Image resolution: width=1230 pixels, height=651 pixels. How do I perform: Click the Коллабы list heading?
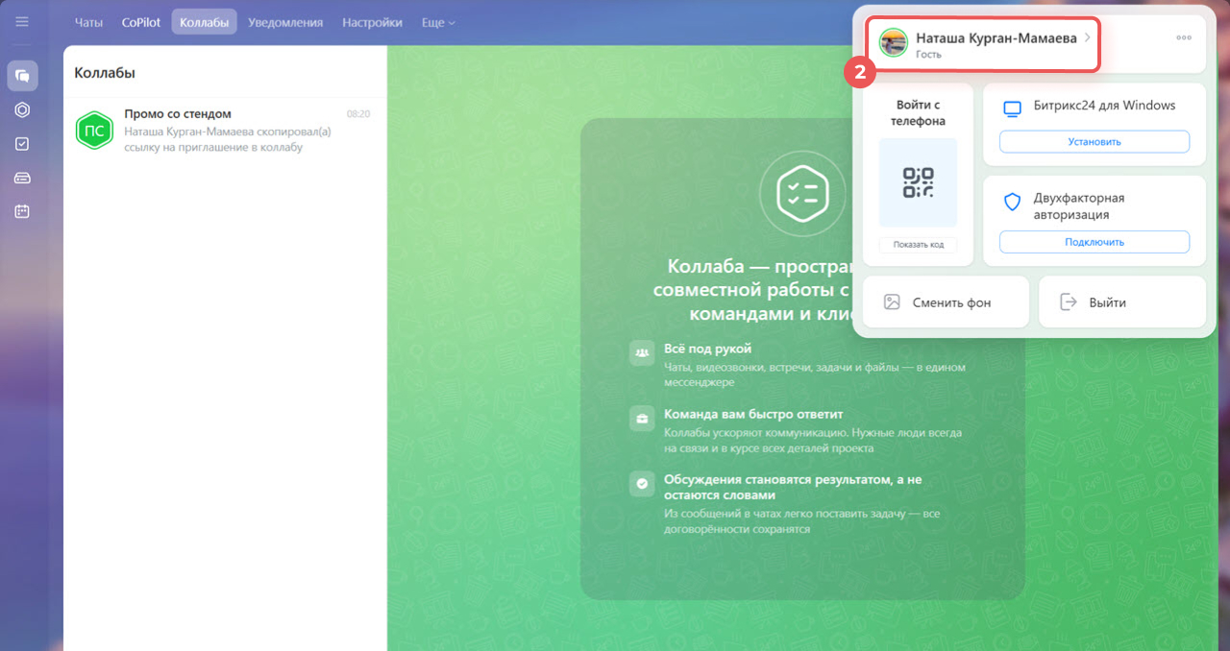(105, 72)
